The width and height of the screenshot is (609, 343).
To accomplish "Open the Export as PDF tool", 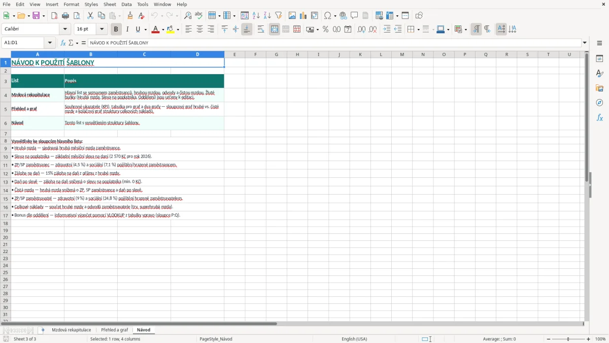I will point(54,16).
